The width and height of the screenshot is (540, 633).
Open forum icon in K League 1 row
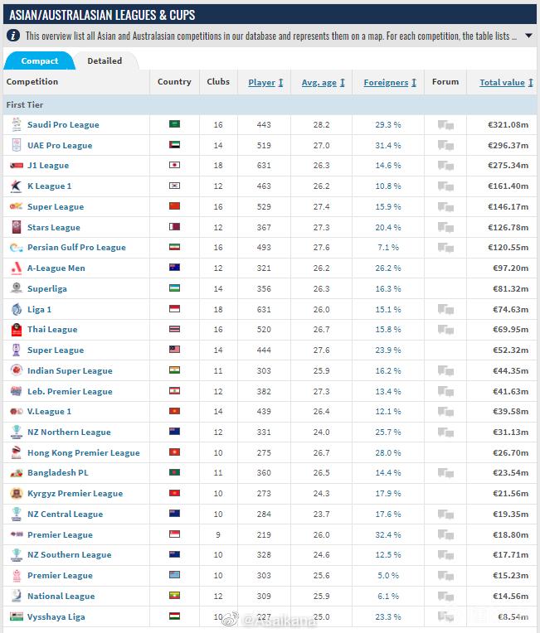pos(445,186)
